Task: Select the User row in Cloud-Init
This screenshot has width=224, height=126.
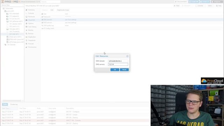Action: click(x=132, y=14)
